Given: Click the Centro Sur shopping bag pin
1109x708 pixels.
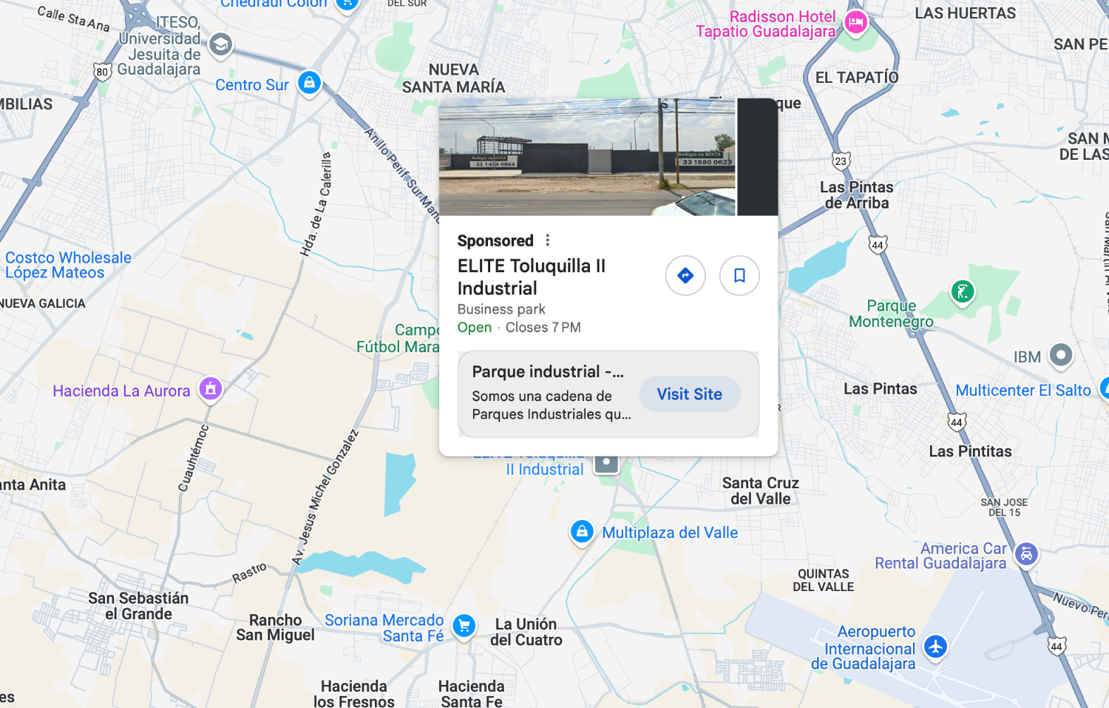Looking at the screenshot, I should coord(310,83).
